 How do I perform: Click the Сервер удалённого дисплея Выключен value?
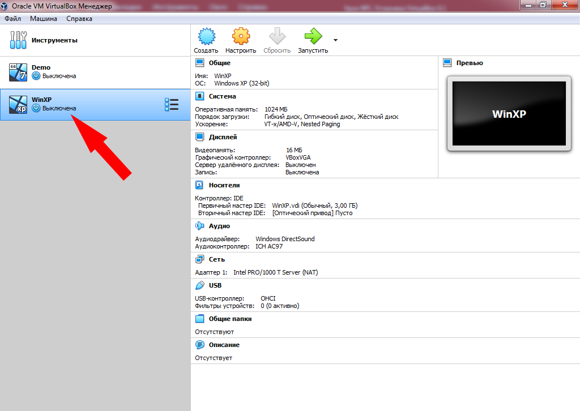coord(301,165)
